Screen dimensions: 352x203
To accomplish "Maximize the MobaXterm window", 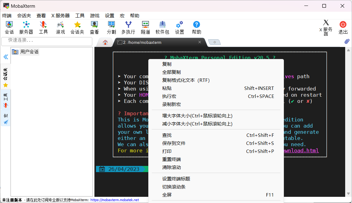I will (x=324, y=6).
